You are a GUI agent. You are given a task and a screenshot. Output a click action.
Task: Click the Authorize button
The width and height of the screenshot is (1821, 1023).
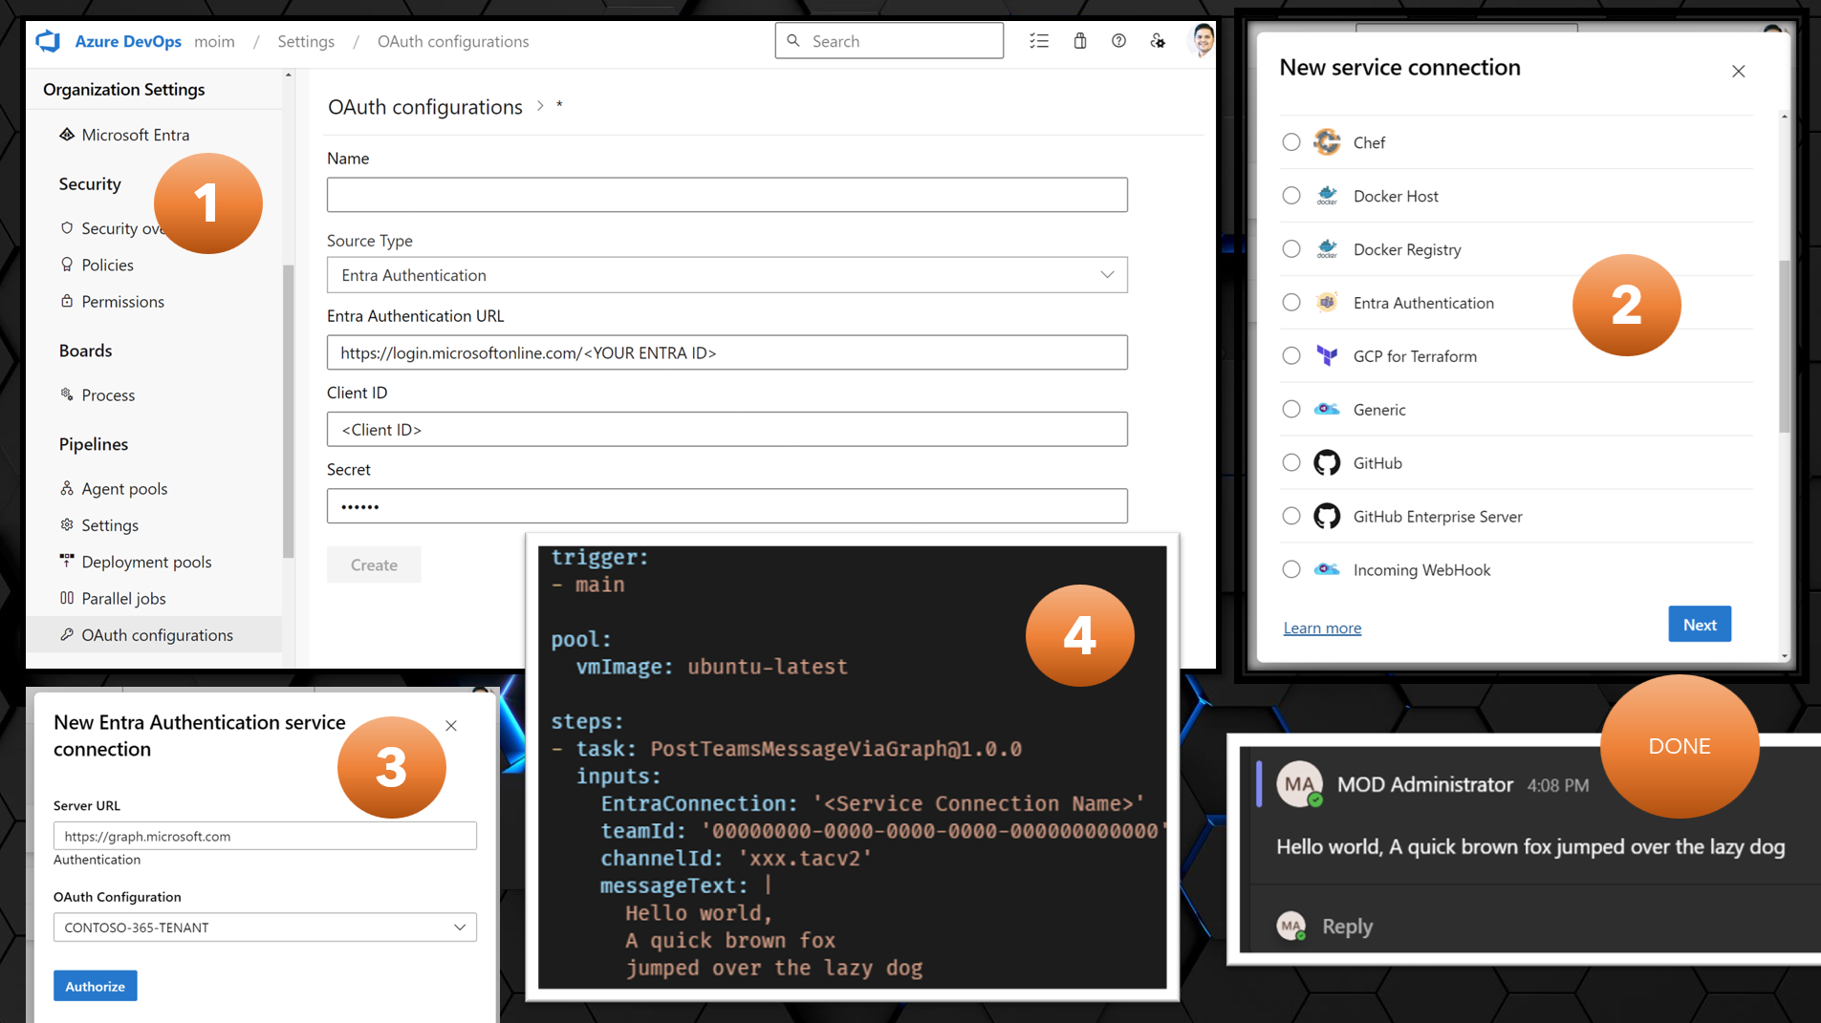[x=96, y=986]
